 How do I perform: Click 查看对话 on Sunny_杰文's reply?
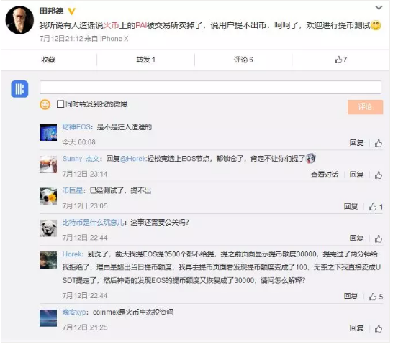325,175
